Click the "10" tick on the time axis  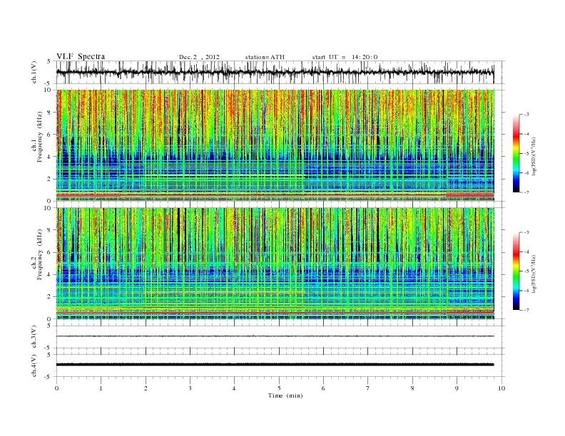(x=502, y=388)
